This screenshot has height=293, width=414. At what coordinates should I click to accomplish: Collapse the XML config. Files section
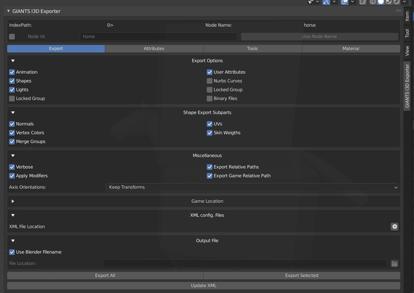point(13,215)
